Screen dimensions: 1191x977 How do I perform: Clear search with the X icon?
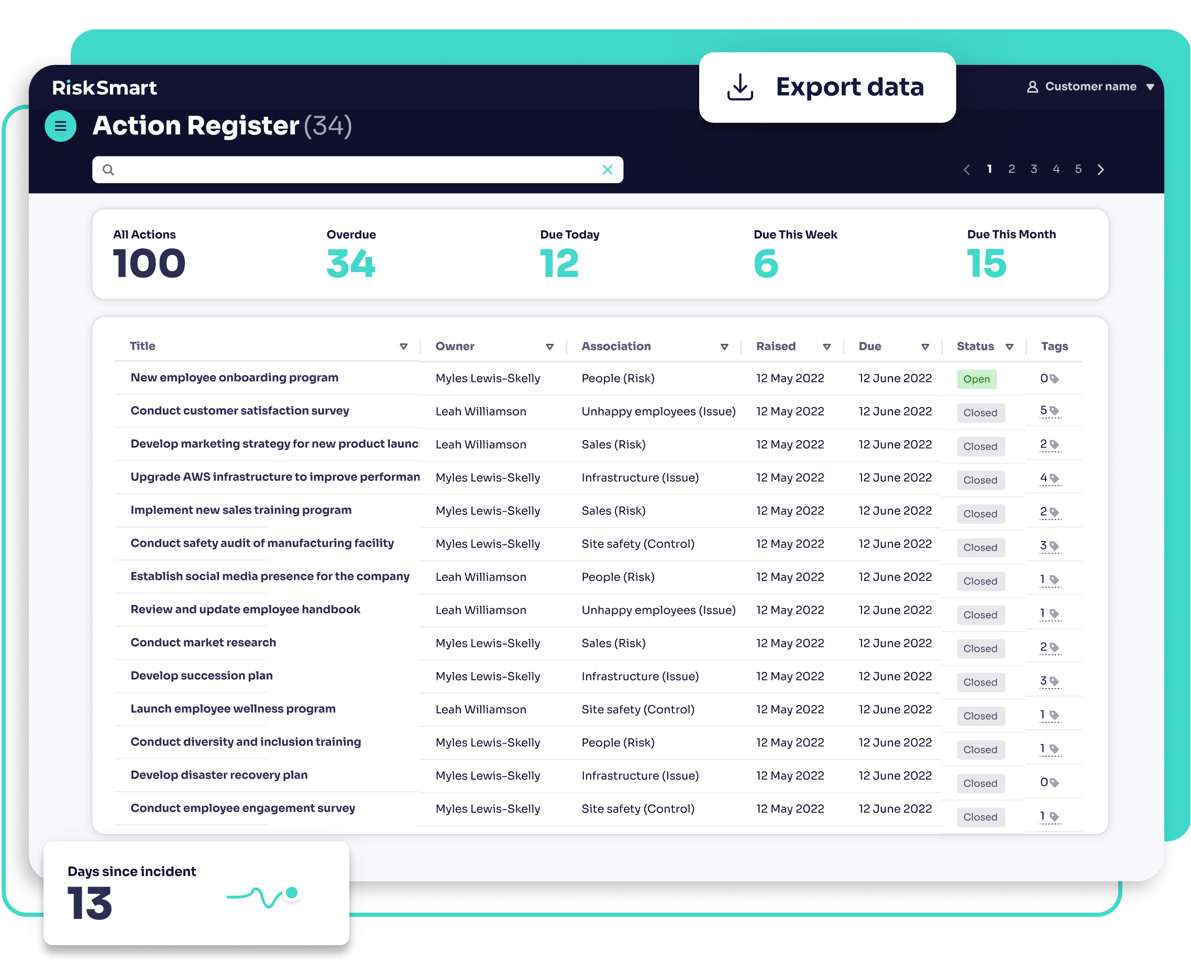pyautogui.click(x=607, y=170)
